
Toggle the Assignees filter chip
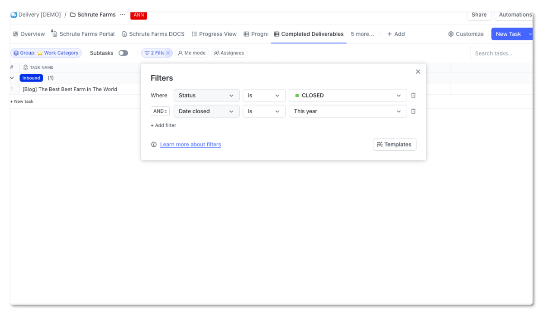click(x=229, y=53)
